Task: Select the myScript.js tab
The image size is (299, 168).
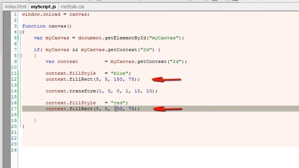Action: 43,7
